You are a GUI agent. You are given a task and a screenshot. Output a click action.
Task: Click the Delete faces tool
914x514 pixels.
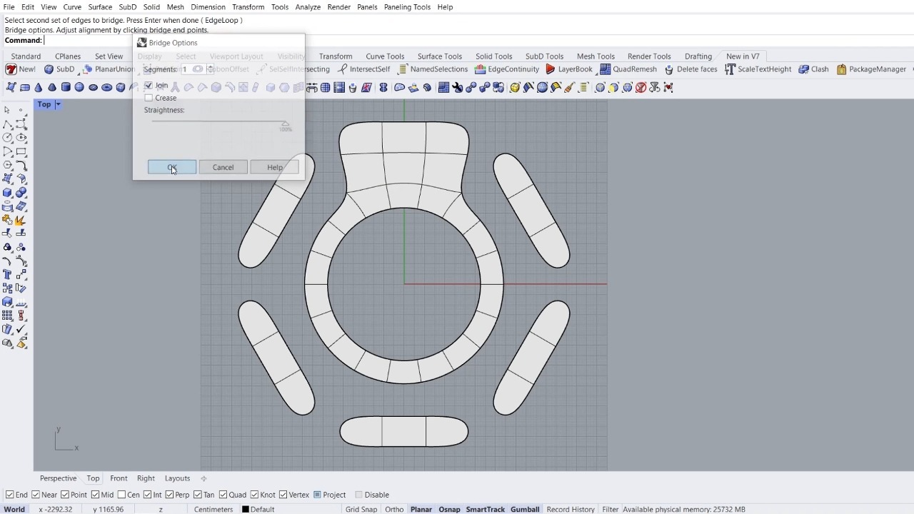690,69
